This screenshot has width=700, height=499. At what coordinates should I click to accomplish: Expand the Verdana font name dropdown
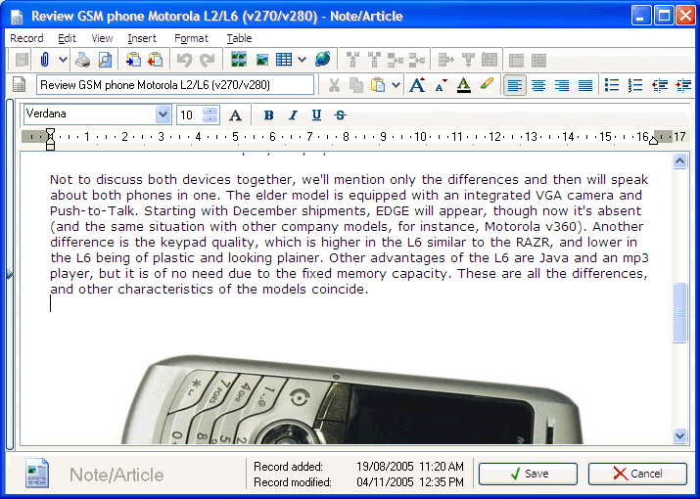(x=163, y=114)
